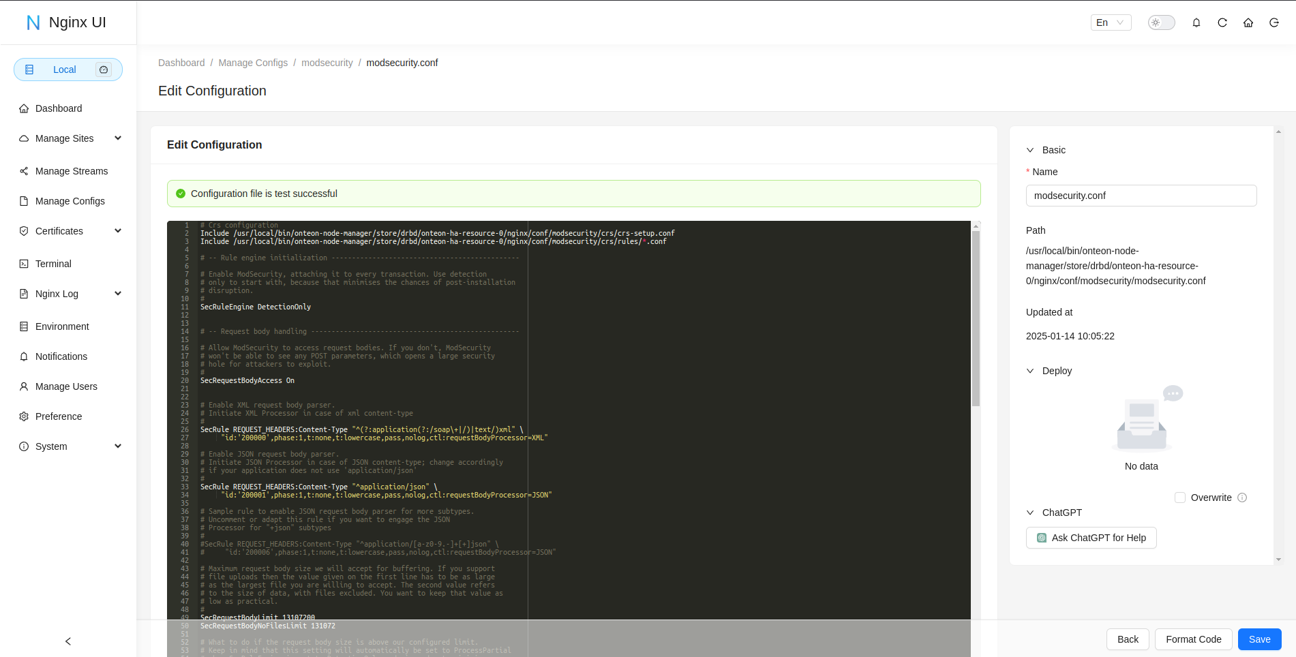1296x657 pixels.
Task: Click the logout icon at top right
Action: coord(1274,22)
